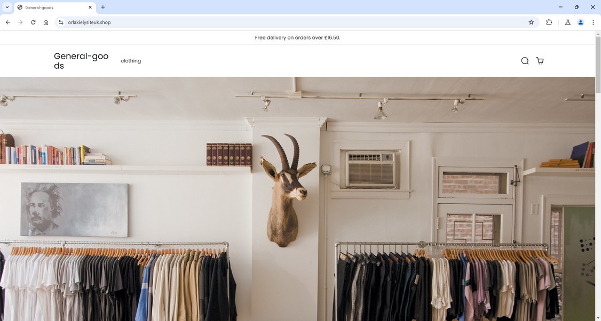The width and height of the screenshot is (601, 321).
Task: Open the Chrome three-dot menu
Action: pos(593,22)
